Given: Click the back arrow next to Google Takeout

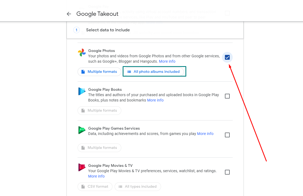Looking at the screenshot, I should tap(69, 14).
